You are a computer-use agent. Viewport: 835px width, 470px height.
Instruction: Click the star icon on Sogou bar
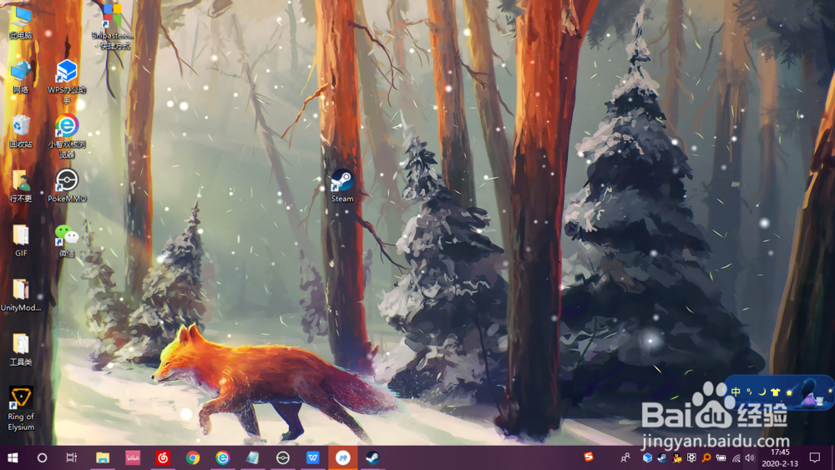tap(789, 392)
